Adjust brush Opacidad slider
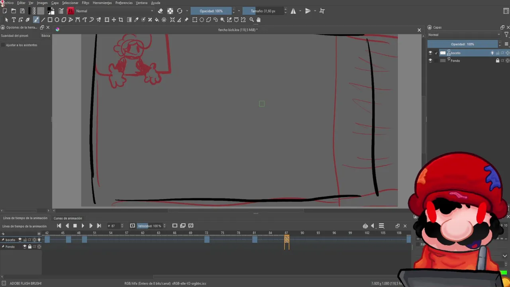510x287 pixels. pyautogui.click(x=211, y=11)
